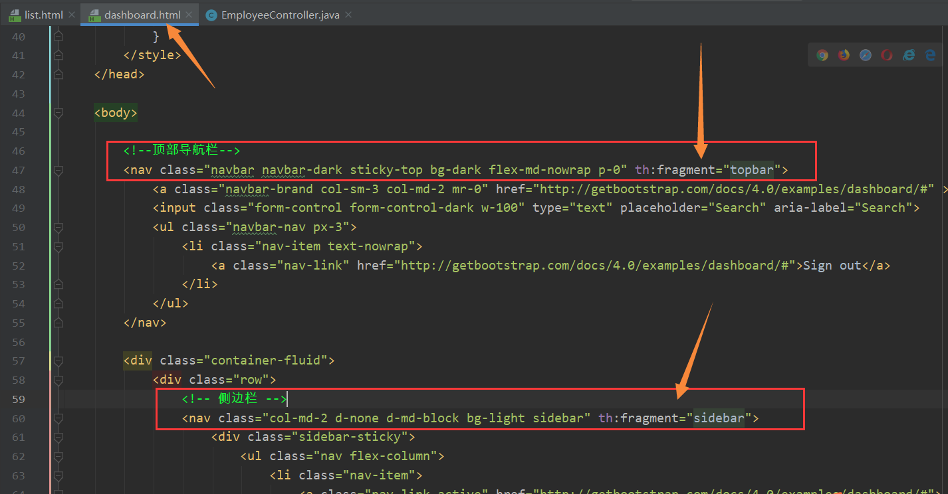This screenshot has height=494, width=948.
Task: Click line number 43 in the gutter
Action: point(19,94)
